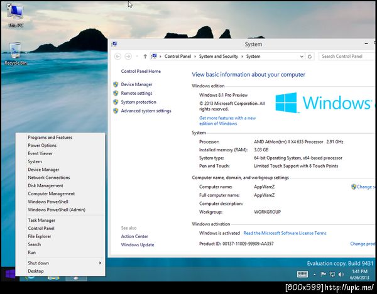Go forward in the System window
The image size is (377, 294).
pos(128,57)
